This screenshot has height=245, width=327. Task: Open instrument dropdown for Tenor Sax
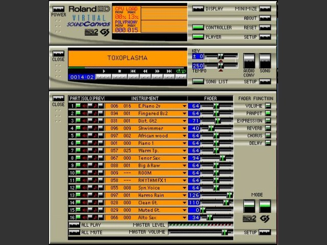184,158
